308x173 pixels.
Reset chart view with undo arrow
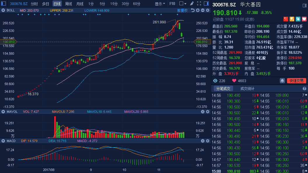tap(193, 11)
